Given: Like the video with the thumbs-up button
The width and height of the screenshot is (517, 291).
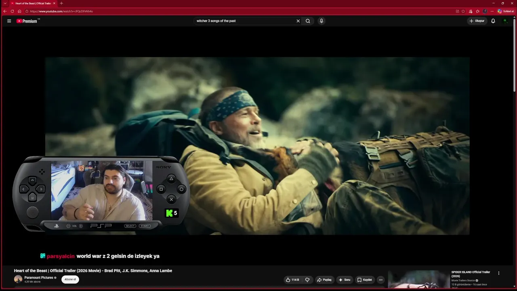Looking at the screenshot, I should (292, 280).
